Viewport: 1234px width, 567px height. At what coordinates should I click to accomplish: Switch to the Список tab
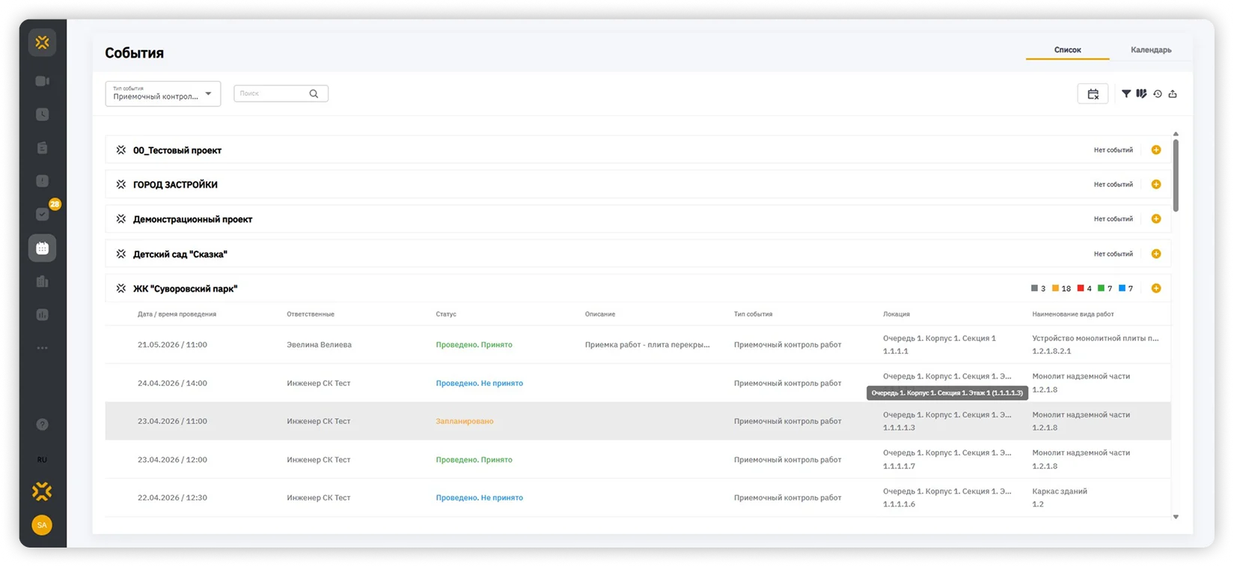tap(1067, 50)
